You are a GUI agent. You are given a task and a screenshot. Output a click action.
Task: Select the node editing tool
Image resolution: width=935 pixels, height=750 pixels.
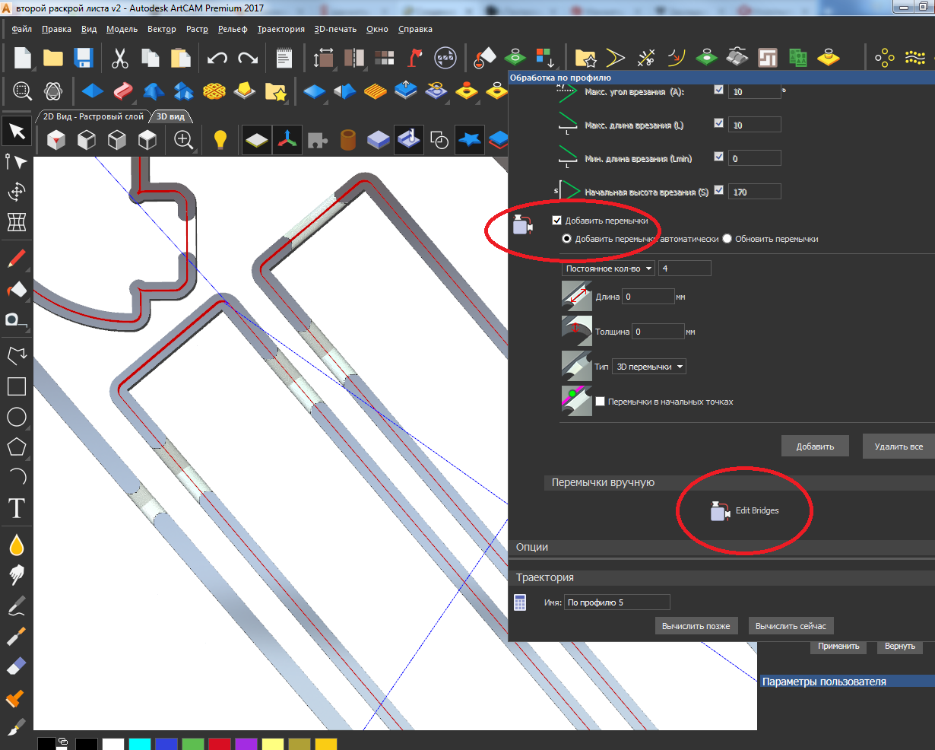(17, 161)
